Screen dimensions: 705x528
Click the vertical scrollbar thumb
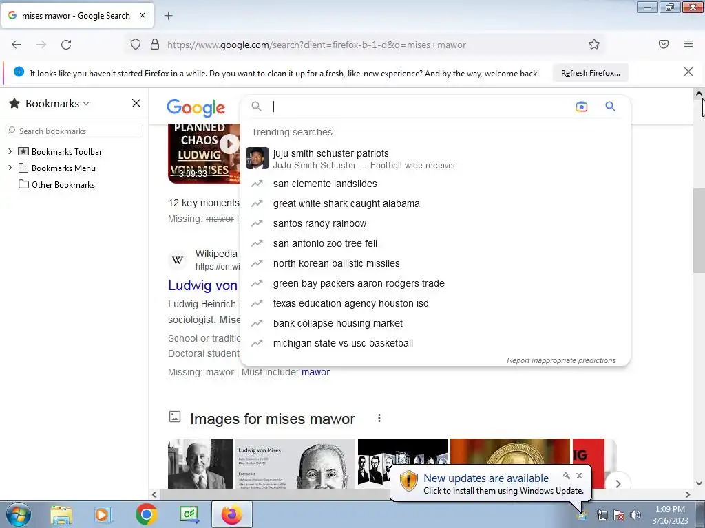point(699,231)
